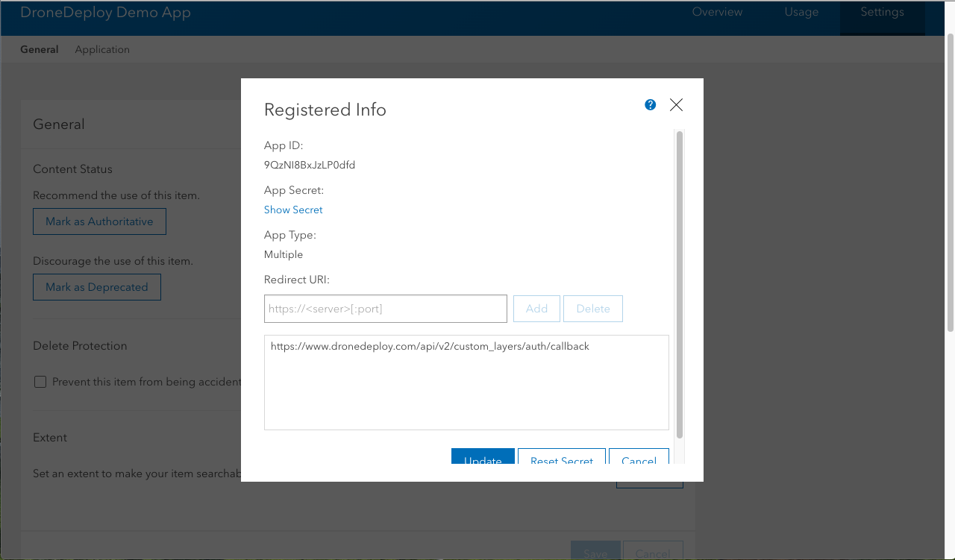The width and height of the screenshot is (955, 560).
Task: Click the dialog's vertical scrollbar
Action: (x=680, y=285)
